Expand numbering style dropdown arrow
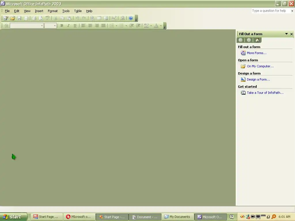This screenshot has height=221, width=295. [116, 26]
